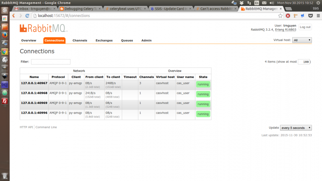Sort by the State column header
This screenshot has width=322, height=181.
pos(203,77)
